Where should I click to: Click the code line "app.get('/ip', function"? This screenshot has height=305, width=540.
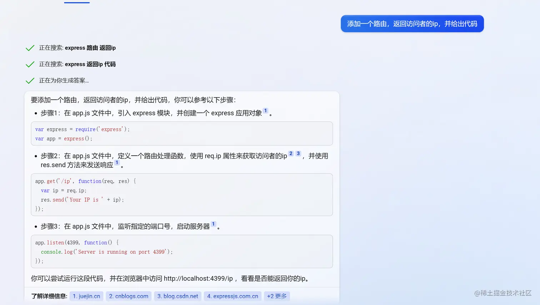tap(85, 181)
